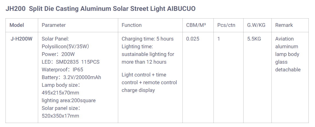This screenshot has width=315, height=127.
Task: Click the Charging time: 5 hours text
Action: coord(147,39)
